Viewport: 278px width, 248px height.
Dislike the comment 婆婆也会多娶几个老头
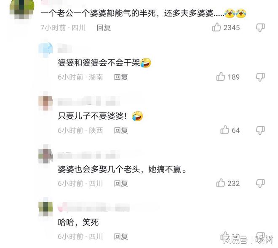click(x=260, y=184)
